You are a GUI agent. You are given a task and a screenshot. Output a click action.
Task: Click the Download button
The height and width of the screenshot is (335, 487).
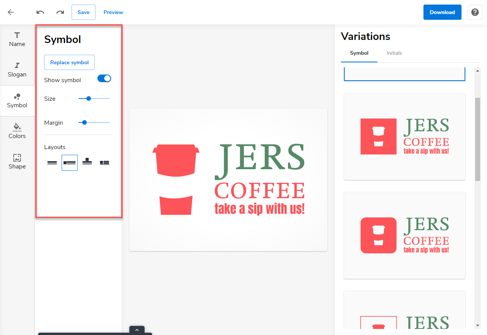click(x=442, y=12)
